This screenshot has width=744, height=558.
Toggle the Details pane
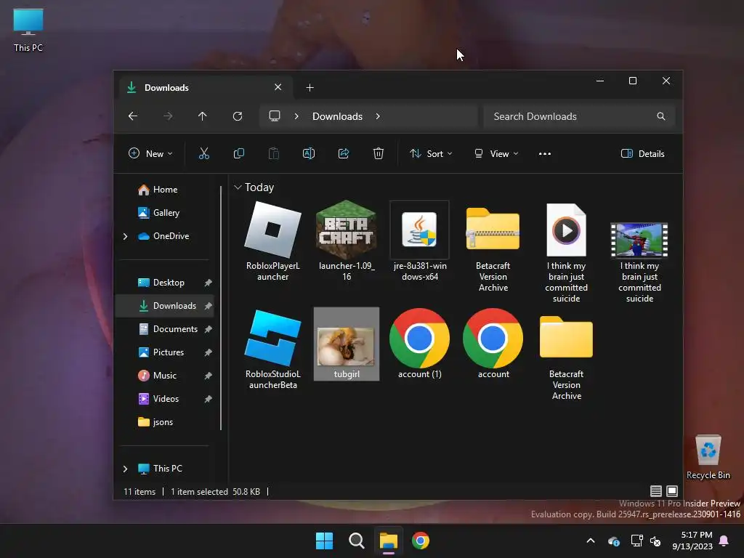click(643, 154)
